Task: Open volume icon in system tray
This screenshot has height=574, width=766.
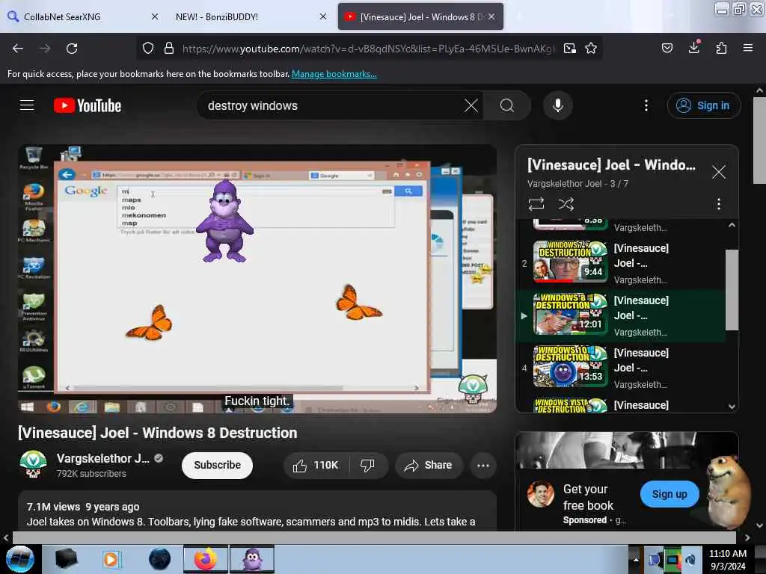Action: click(690, 560)
